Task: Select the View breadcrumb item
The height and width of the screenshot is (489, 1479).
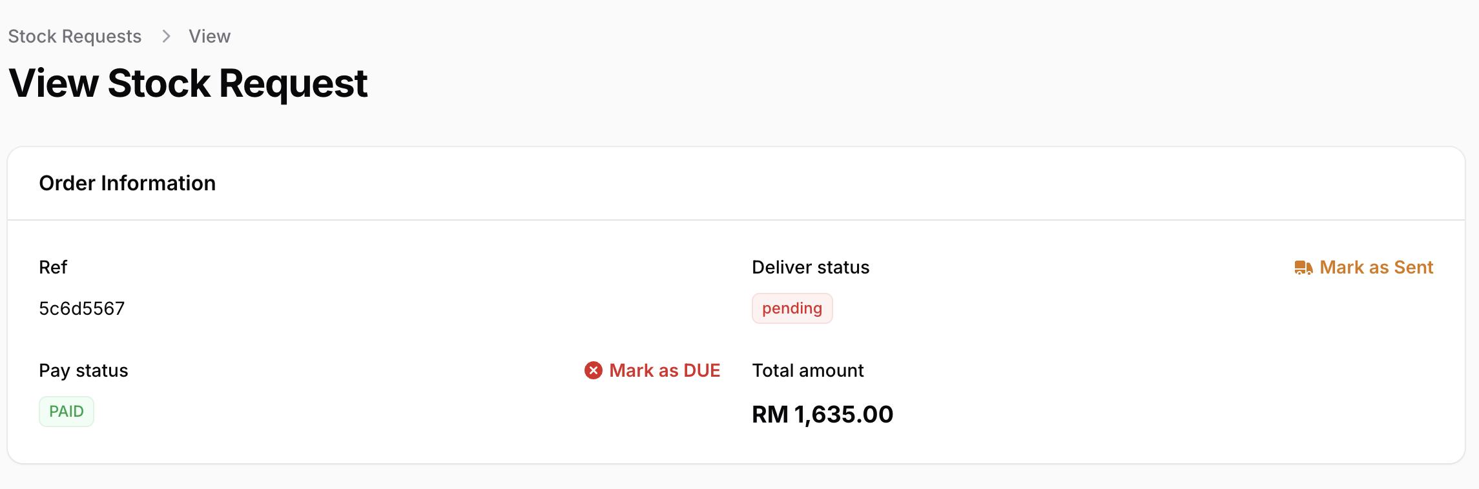Action: (x=208, y=36)
